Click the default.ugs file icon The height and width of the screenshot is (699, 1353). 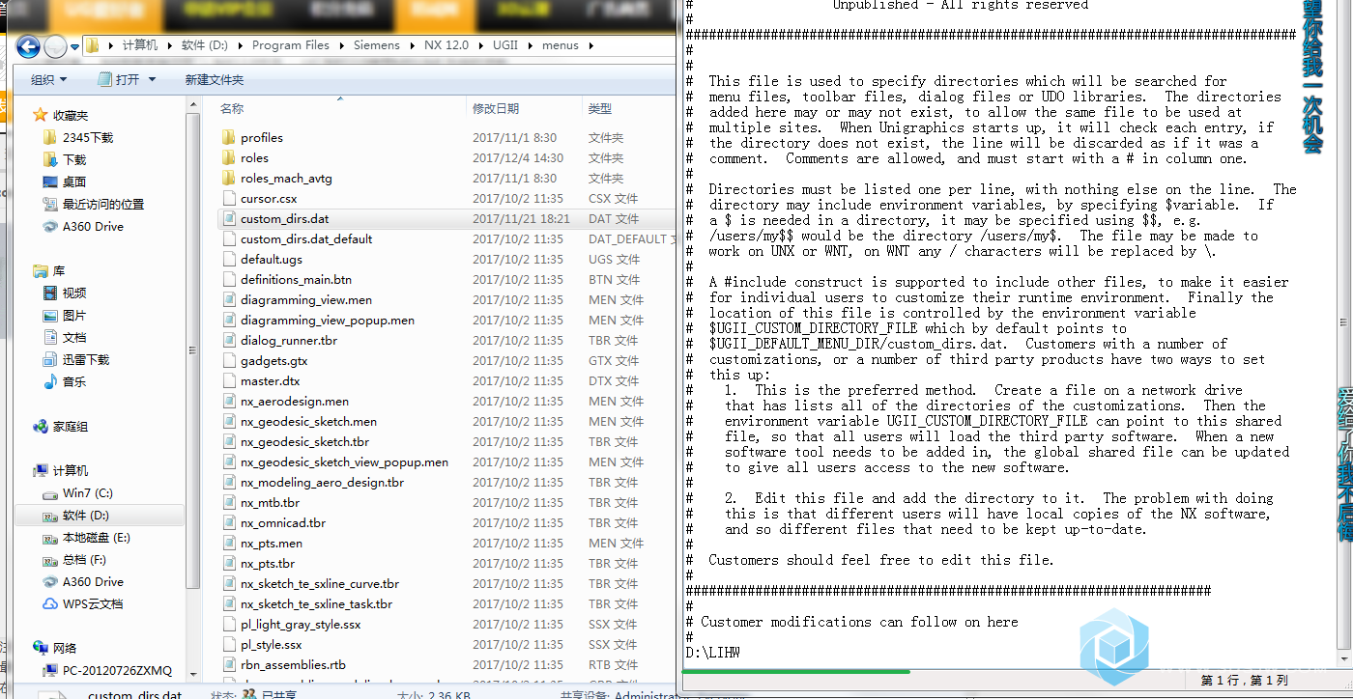228,260
